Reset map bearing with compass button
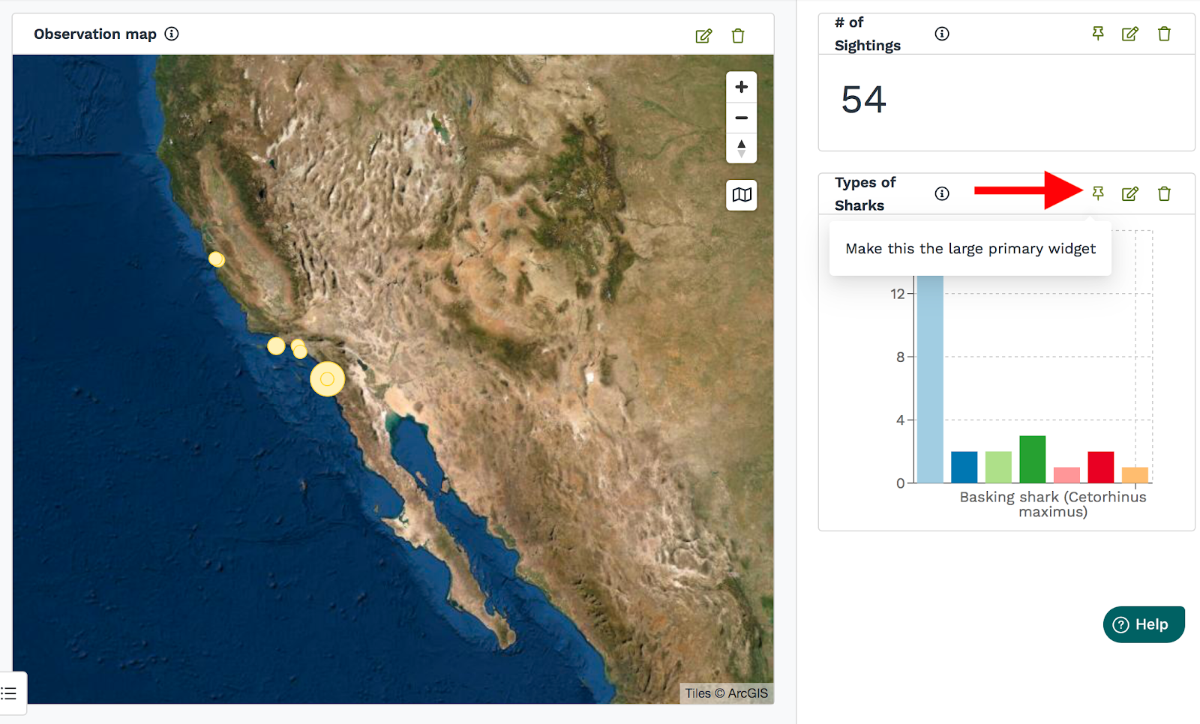This screenshot has width=1200, height=724. (x=741, y=148)
